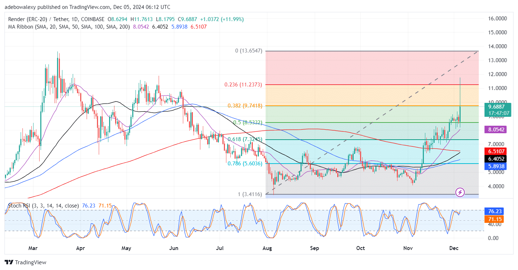Click the Stoch RSI blue value 76.23 label
The image size is (518, 270).
coord(494,211)
